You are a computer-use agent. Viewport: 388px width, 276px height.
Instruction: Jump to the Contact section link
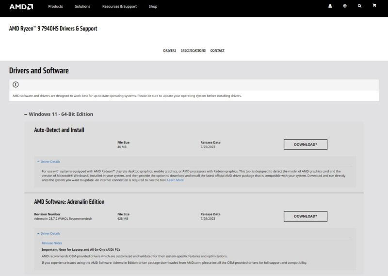pos(217,50)
